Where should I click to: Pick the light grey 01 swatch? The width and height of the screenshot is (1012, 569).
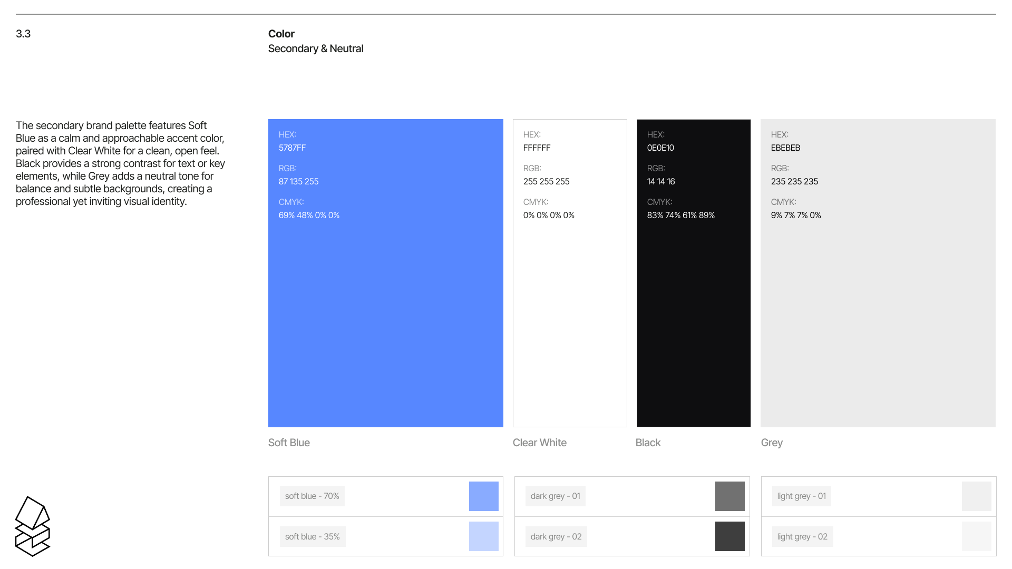pos(977,496)
